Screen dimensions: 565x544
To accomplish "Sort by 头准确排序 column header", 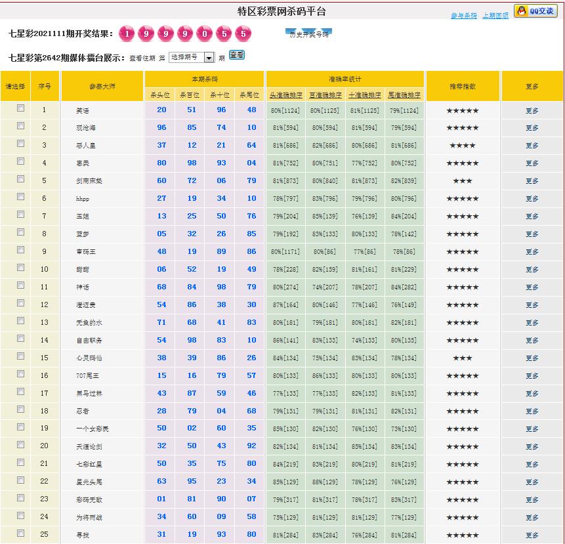I will (x=285, y=95).
